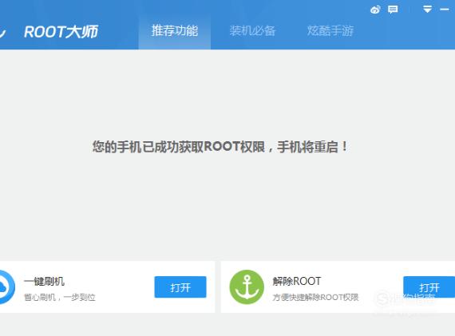Open the 一键刷机 feature with 打开 button
The image size is (455, 336).
pyautogui.click(x=180, y=287)
